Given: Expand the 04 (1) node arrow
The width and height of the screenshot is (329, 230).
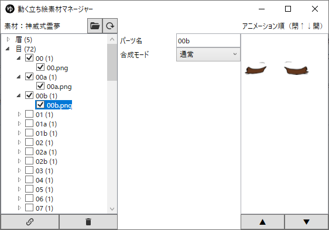Looking at the screenshot, I should point(19,180).
